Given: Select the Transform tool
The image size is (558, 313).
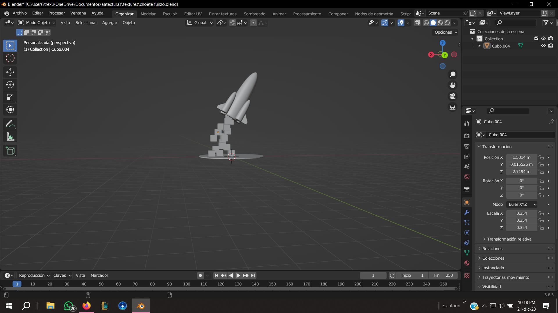Looking at the screenshot, I should (x=10, y=110).
